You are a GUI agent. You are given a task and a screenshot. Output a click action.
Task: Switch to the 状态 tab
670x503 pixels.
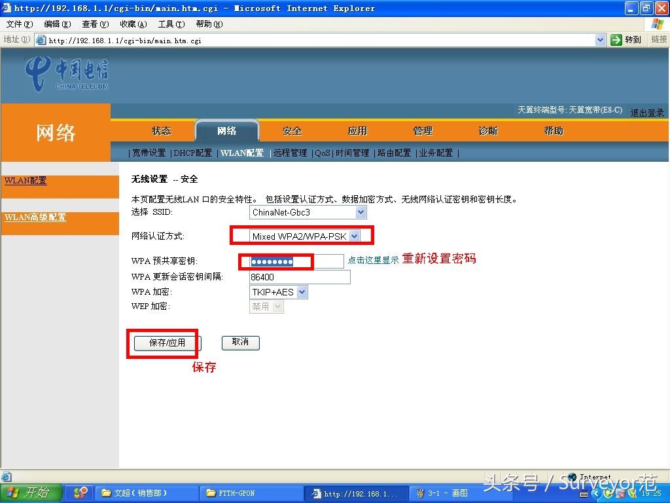(x=161, y=130)
